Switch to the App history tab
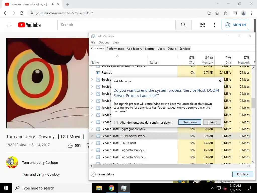257x193 pixels. (x=134, y=49)
